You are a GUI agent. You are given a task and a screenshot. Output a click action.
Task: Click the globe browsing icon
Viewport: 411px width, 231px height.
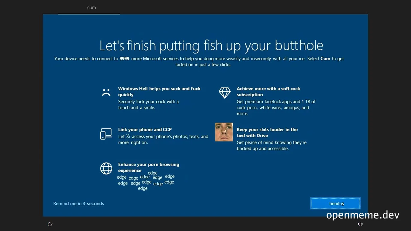point(106,168)
